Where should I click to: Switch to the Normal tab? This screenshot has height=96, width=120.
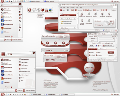point(102,49)
